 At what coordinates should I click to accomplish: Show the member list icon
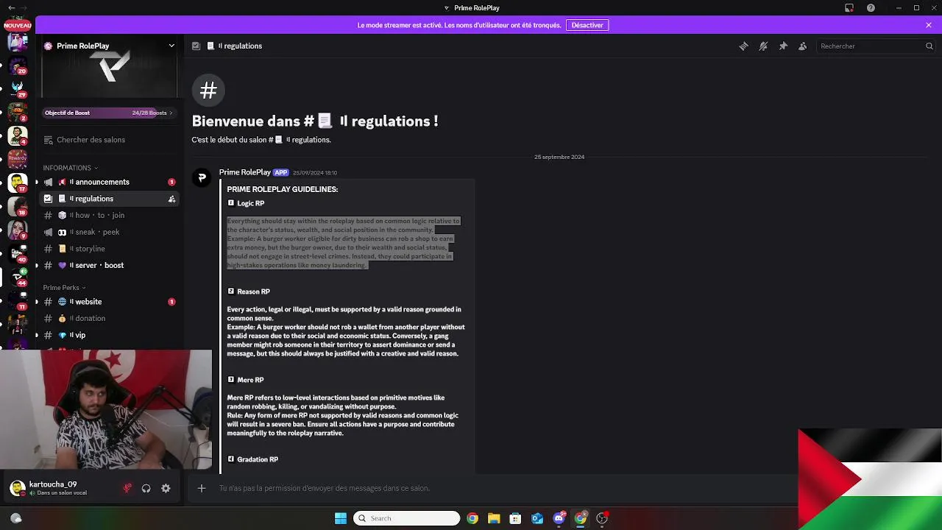point(803,46)
